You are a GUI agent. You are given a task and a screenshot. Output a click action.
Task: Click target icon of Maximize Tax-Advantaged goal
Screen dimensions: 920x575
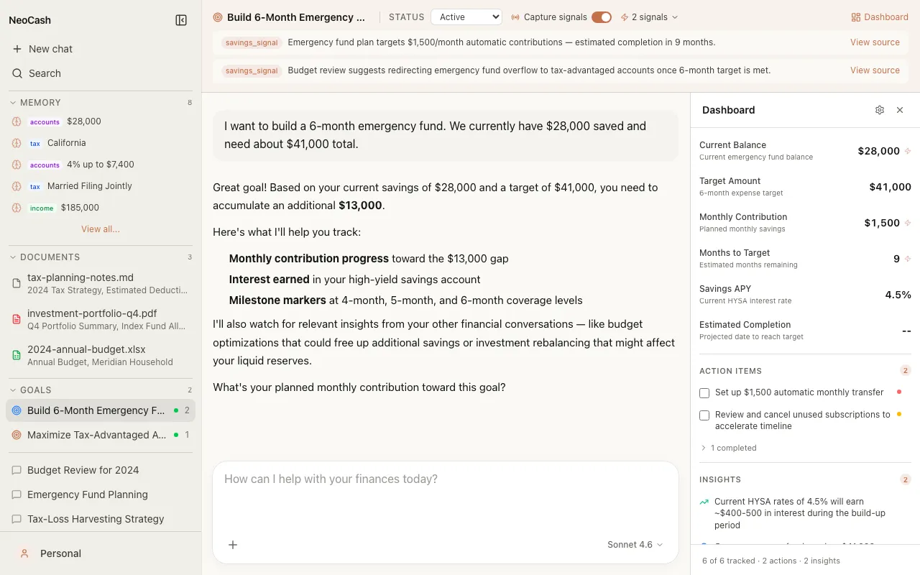[x=17, y=435]
